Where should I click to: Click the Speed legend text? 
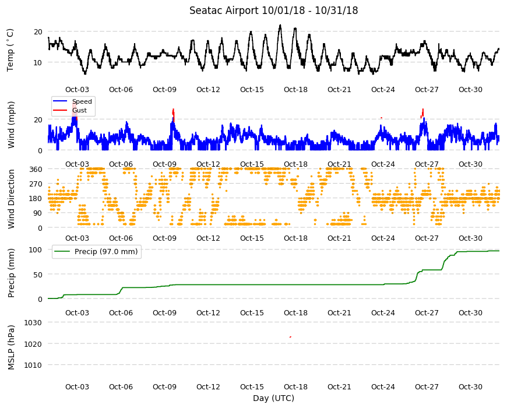click(82, 101)
